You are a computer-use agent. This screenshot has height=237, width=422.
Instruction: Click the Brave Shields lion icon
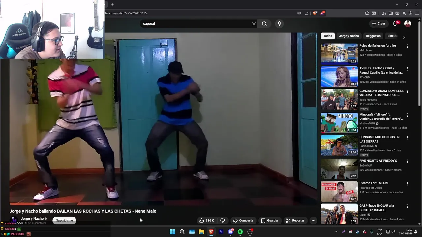coord(315,13)
